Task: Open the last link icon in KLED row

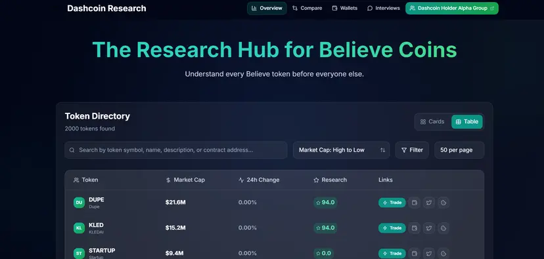Action: click(443, 228)
